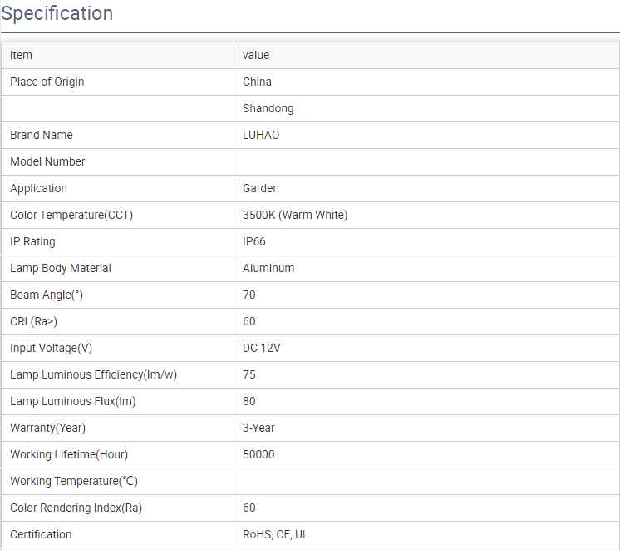Select 'RoHS, CE, UL' certification value
The width and height of the screenshot is (620, 550).
click(276, 534)
